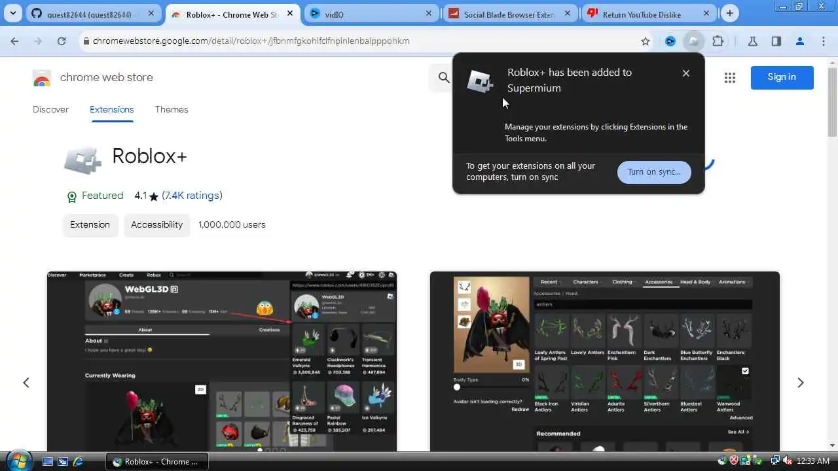
Task: Close the Roblox+ added notification popup
Action: point(686,73)
